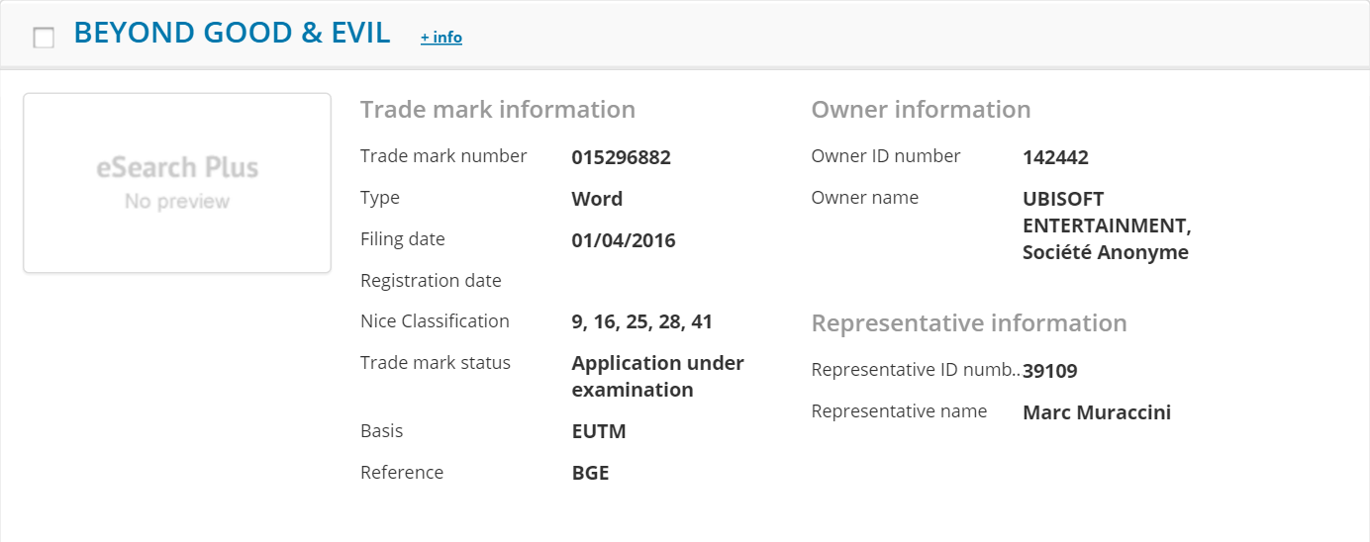The height and width of the screenshot is (542, 1370).
Task: Click the Trade mark status label
Action: click(435, 363)
